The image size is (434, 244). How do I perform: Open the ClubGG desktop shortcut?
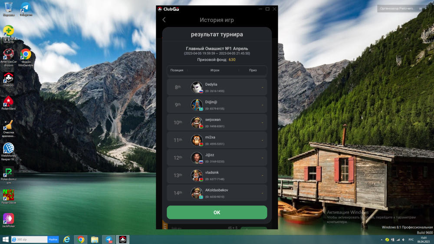[8, 79]
